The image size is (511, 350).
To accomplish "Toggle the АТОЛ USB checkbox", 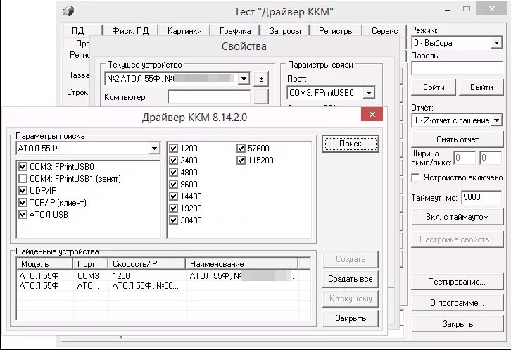I will (x=23, y=215).
